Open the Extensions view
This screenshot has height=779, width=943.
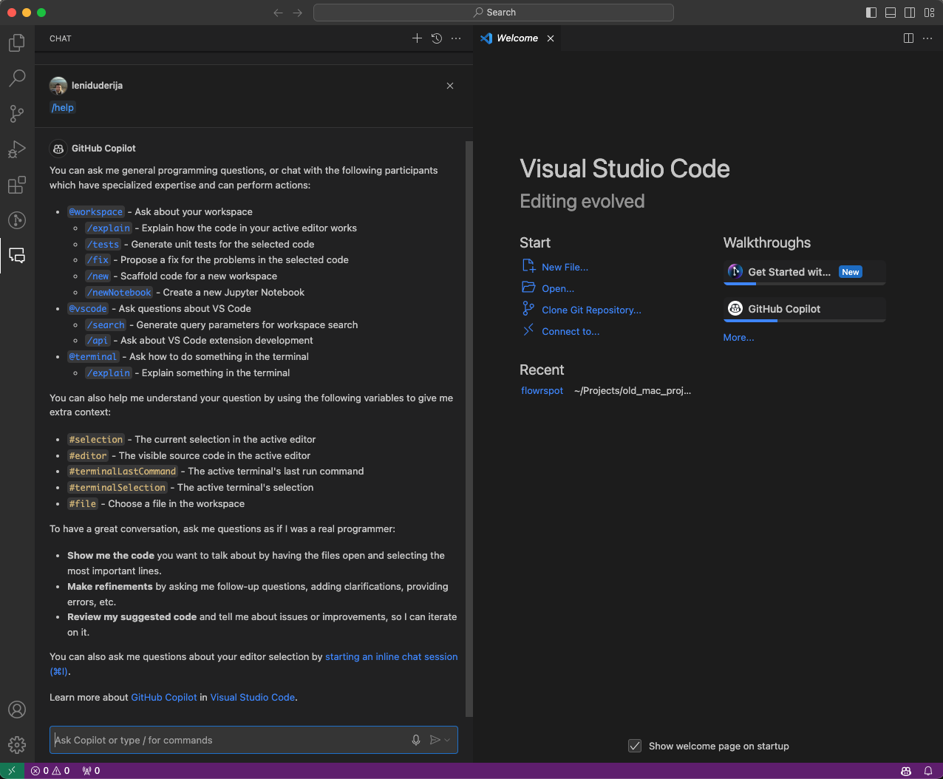(16, 185)
